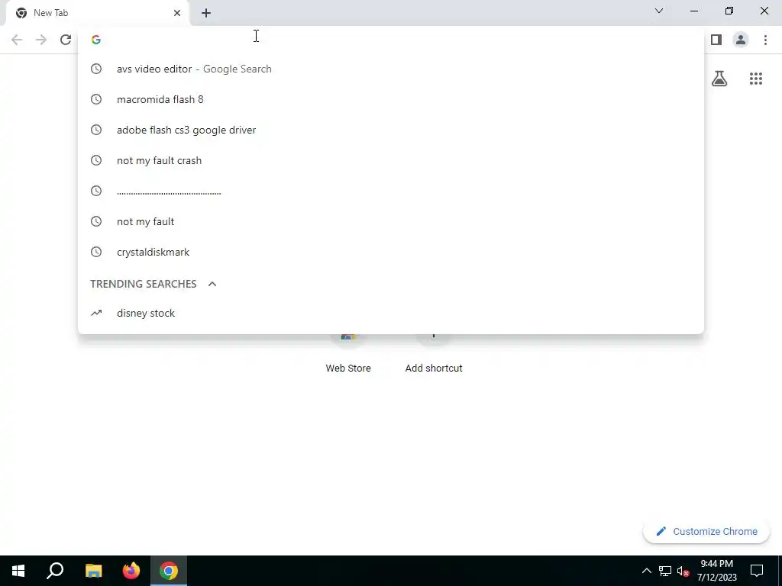This screenshot has height=586, width=782.
Task: Choose suggestion macromida flash 8
Action: pos(390,99)
